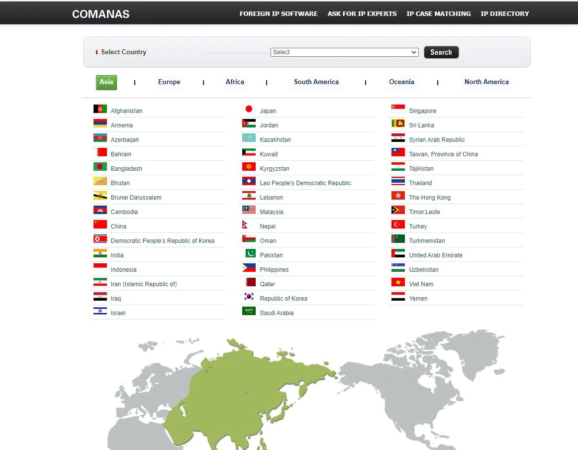Open Lao People's Democratic Republic link

point(305,183)
